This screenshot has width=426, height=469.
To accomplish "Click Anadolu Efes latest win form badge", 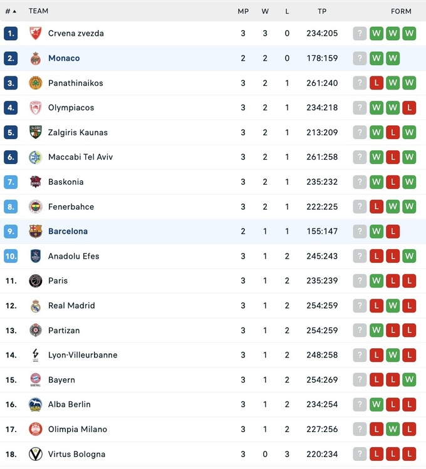I will coord(409,256).
